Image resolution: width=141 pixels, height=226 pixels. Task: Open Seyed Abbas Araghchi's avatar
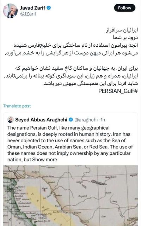[11, 120]
